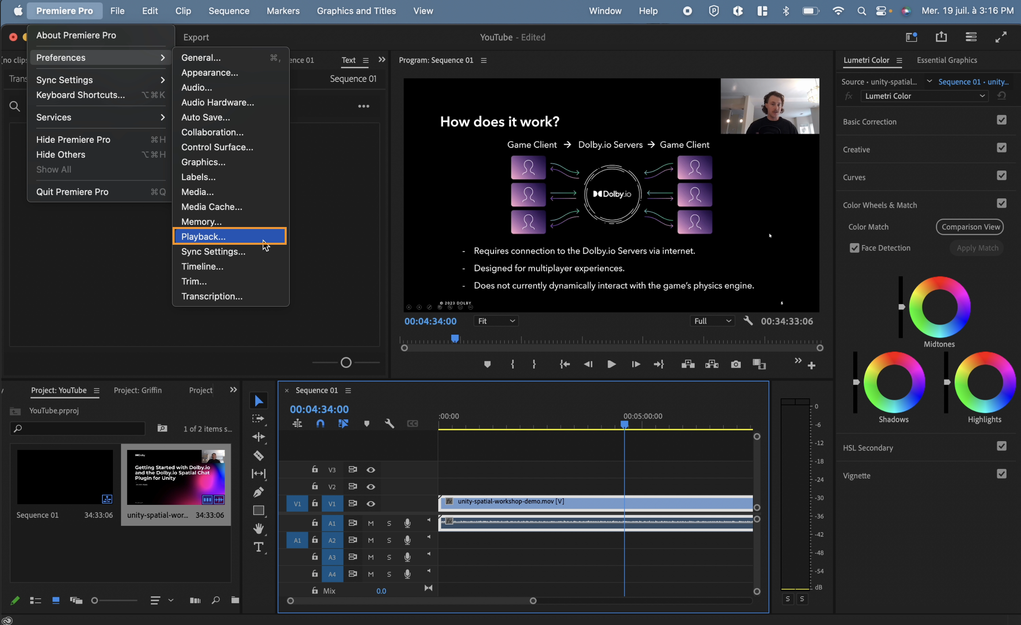Select the Type tool
The width and height of the screenshot is (1021, 625).
[258, 547]
